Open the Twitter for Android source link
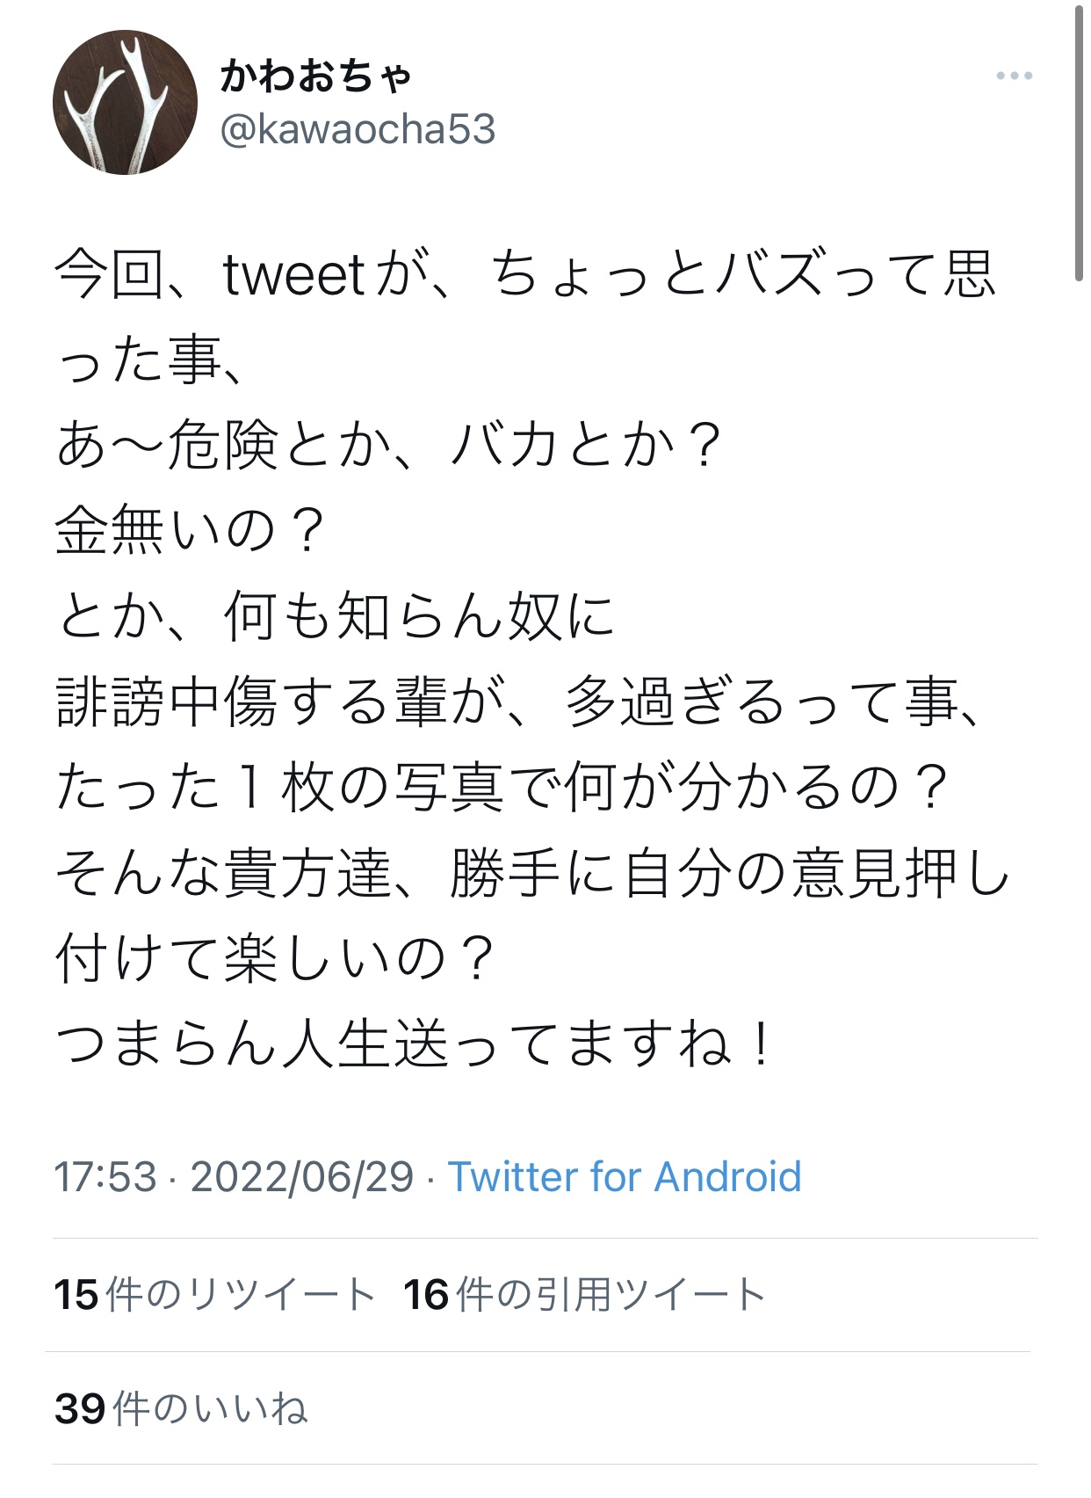 (x=625, y=1176)
